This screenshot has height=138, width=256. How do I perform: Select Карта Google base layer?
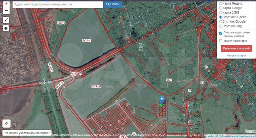(x=220, y=8)
